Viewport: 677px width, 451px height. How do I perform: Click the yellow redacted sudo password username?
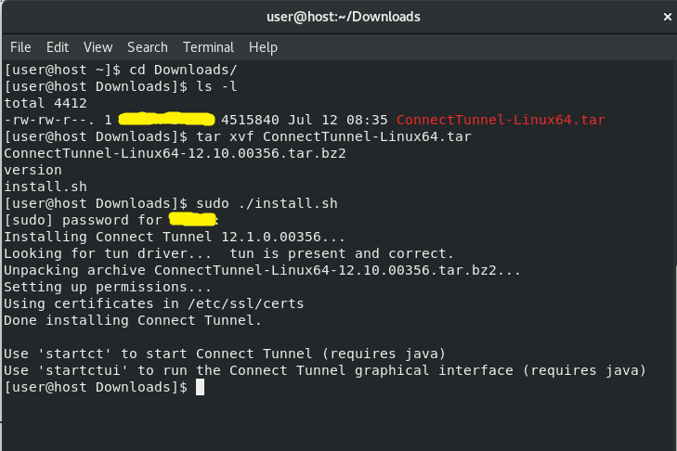[x=192, y=220]
